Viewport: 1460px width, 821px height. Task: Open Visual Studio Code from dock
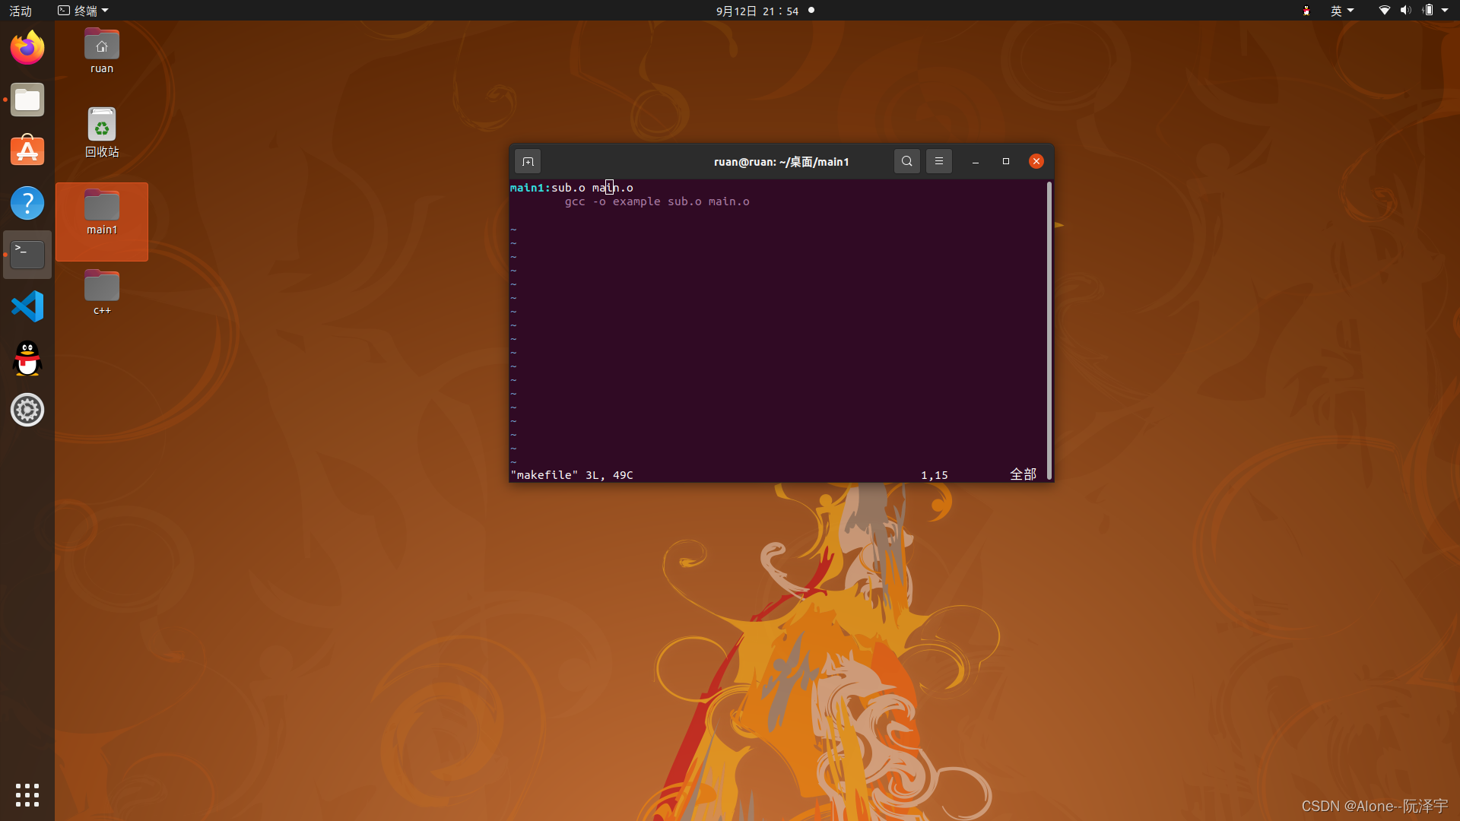coord(27,306)
